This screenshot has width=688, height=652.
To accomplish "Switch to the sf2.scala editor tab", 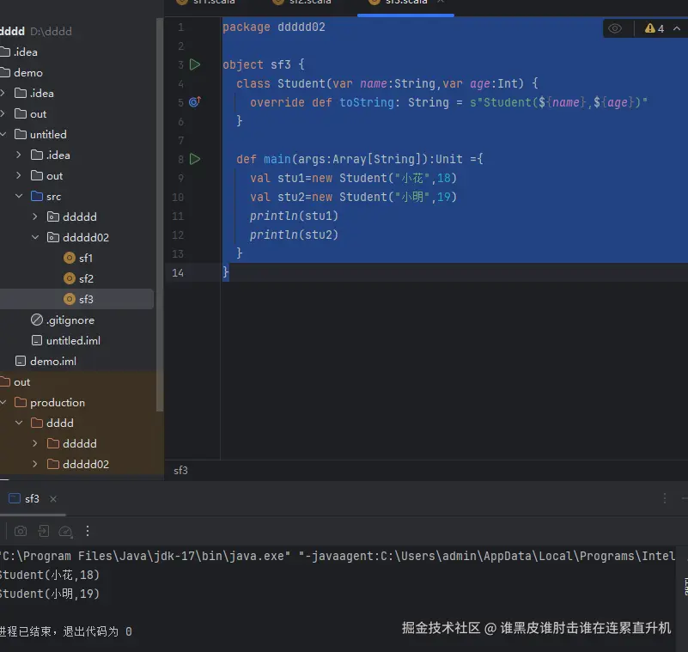I will click(310, 3).
